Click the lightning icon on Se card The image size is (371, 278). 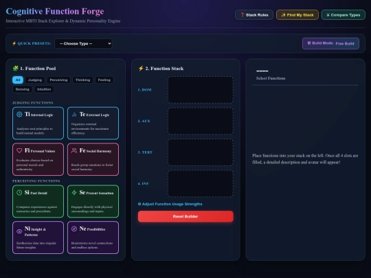point(74,193)
